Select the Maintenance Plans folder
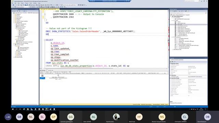Image resolution: width=219 pixels, height=123 pixels. (x=22, y=37)
